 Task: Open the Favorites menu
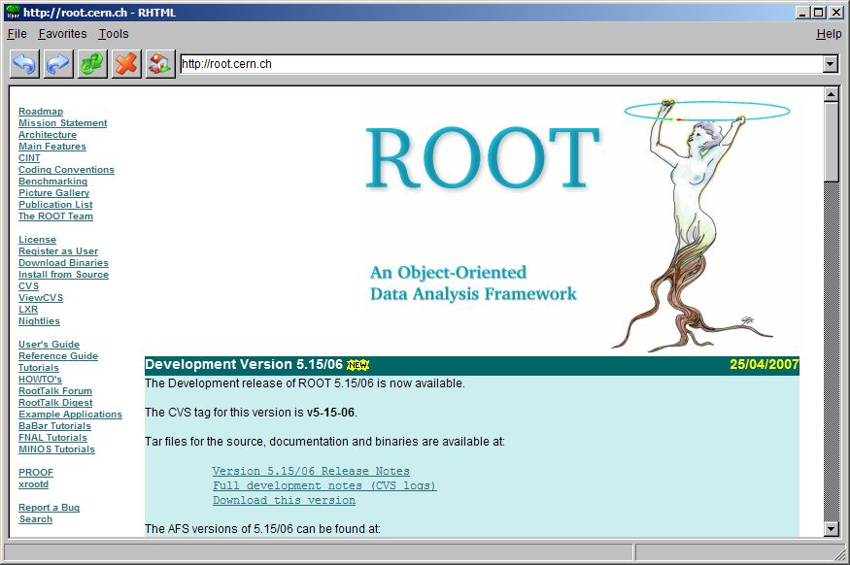tap(62, 34)
